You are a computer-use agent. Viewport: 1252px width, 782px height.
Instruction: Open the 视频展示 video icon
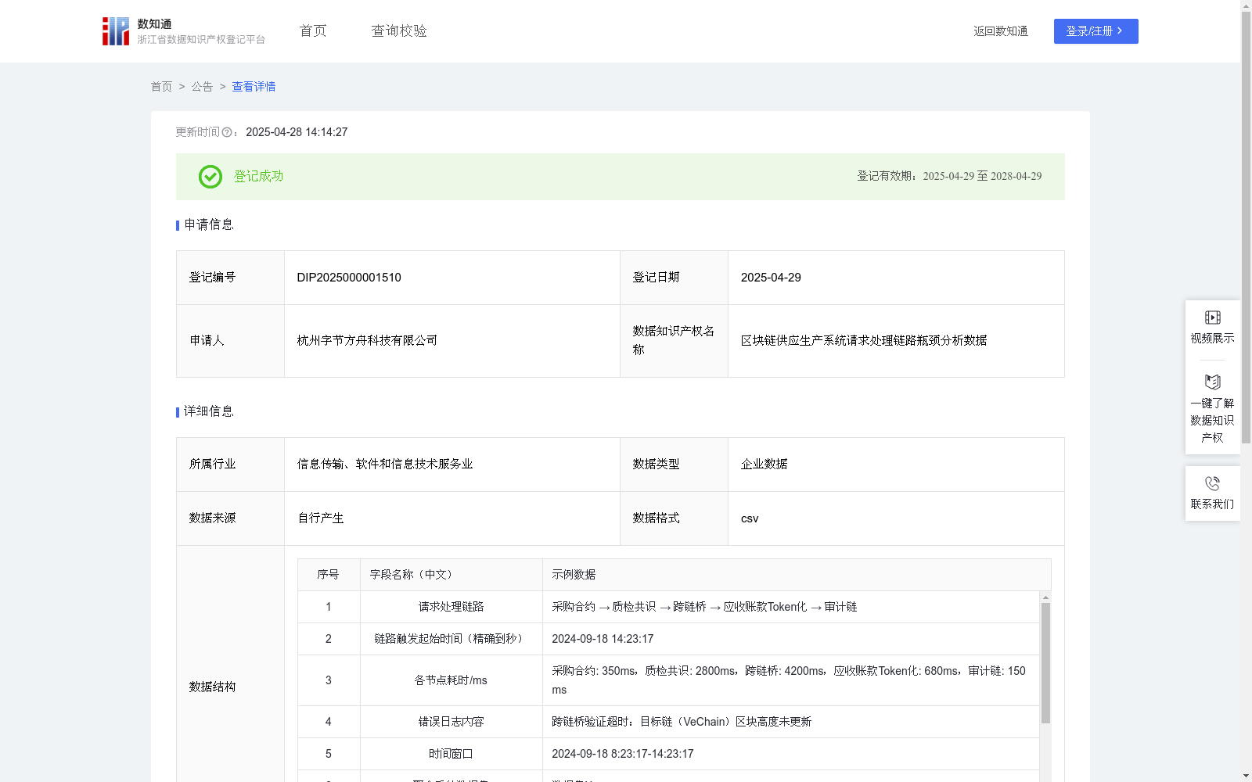(x=1212, y=317)
